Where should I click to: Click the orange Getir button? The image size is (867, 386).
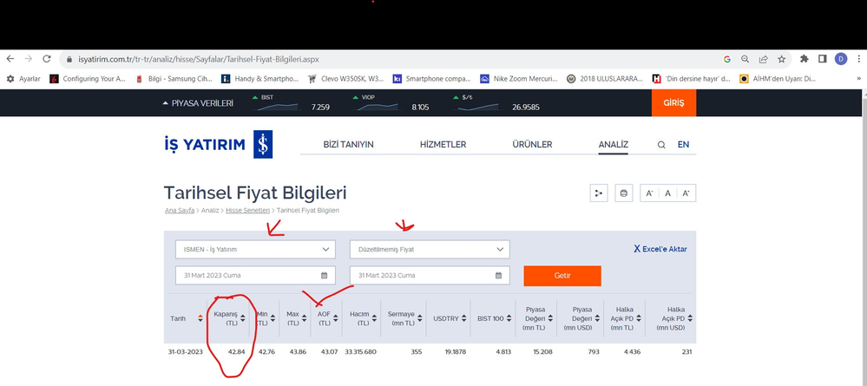(x=562, y=275)
